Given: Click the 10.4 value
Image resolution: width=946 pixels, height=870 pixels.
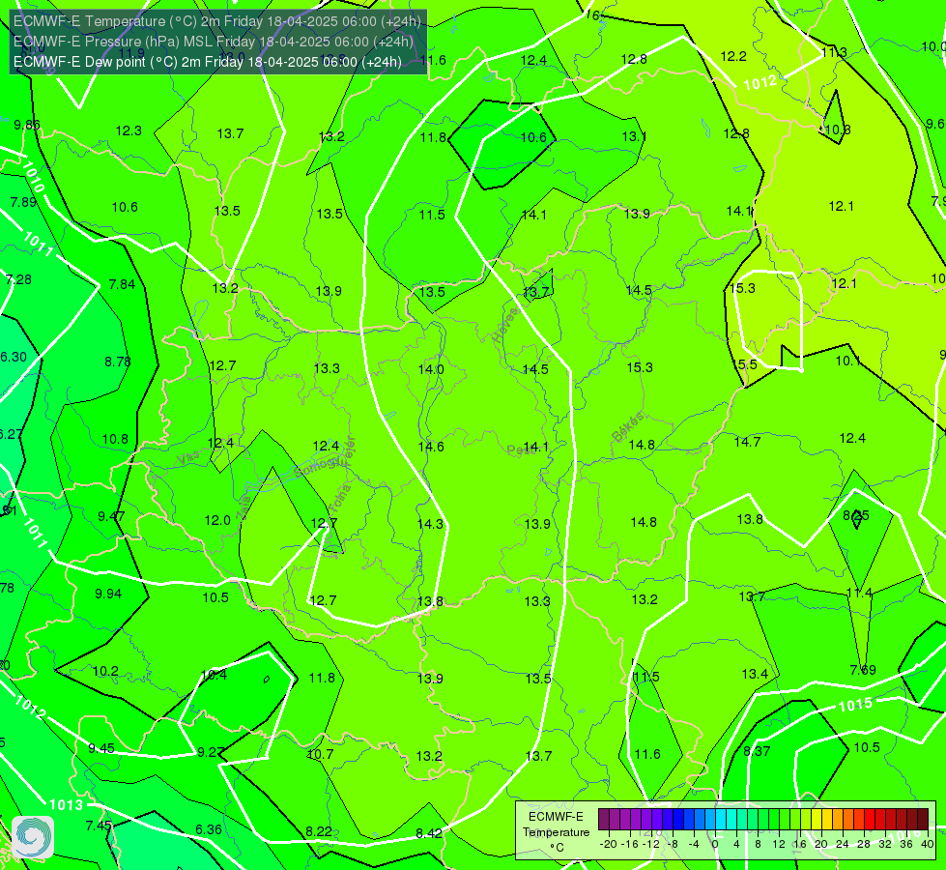Looking at the screenshot, I should [x=214, y=675].
